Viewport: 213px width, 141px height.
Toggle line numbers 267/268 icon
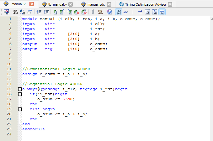pyautogui.click(x=119, y=12)
